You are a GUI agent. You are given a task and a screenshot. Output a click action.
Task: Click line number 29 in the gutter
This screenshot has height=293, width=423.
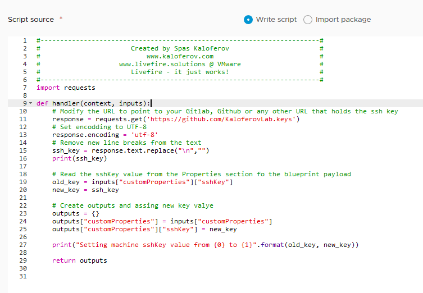tap(23, 260)
